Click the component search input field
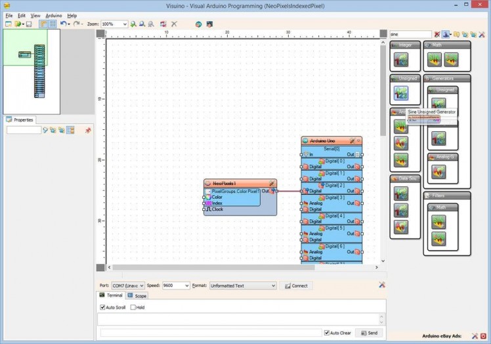 [410, 34]
